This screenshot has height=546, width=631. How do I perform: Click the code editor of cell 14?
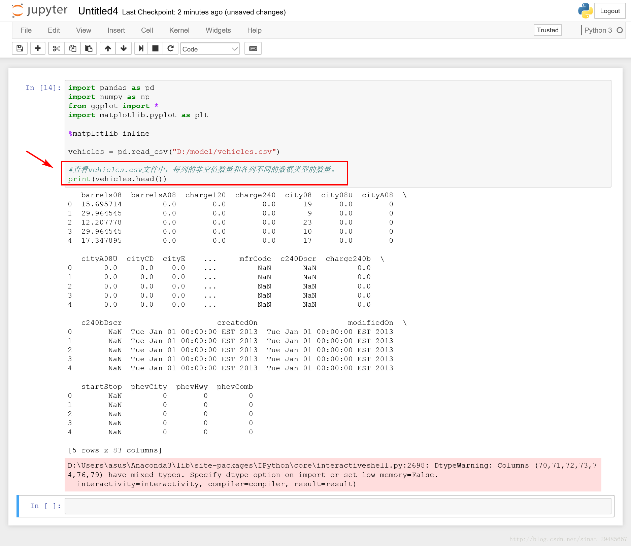[x=338, y=133]
